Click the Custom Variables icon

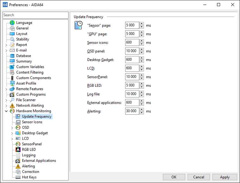click(x=12, y=67)
